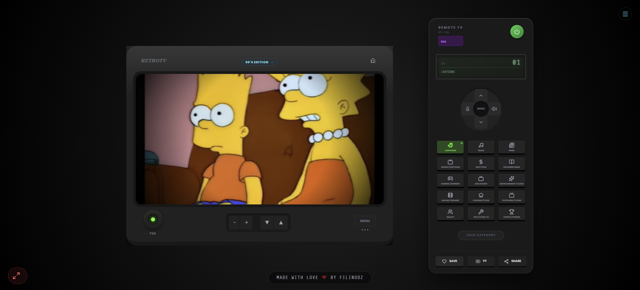Choose the Tech/How-To wrench category
Screen dimensions: 640x290
coord(481,213)
